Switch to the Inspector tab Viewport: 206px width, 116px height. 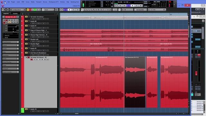click(6, 14)
